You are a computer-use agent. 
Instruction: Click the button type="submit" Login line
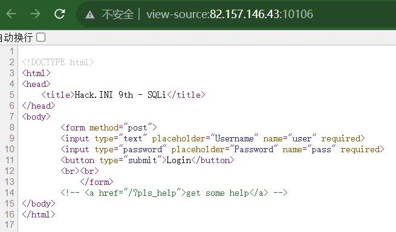click(x=148, y=160)
